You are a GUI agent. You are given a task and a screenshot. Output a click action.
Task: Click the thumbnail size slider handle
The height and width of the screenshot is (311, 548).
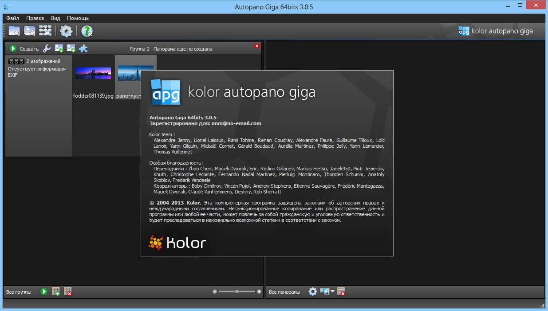[237, 291]
